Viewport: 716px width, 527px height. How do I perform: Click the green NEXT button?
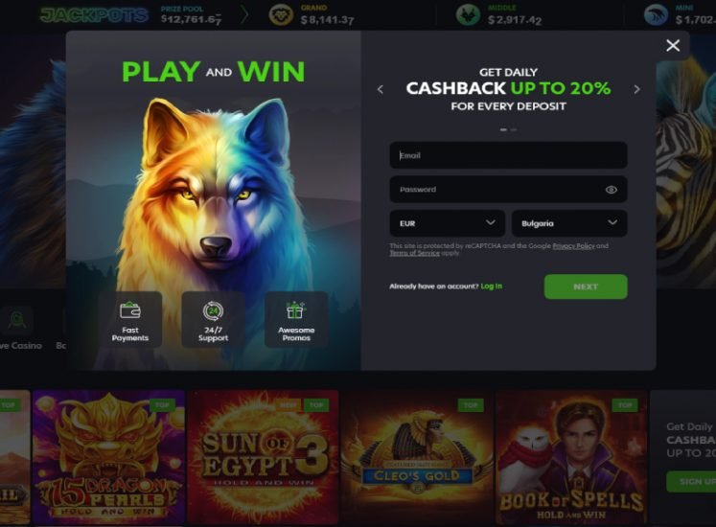586,286
